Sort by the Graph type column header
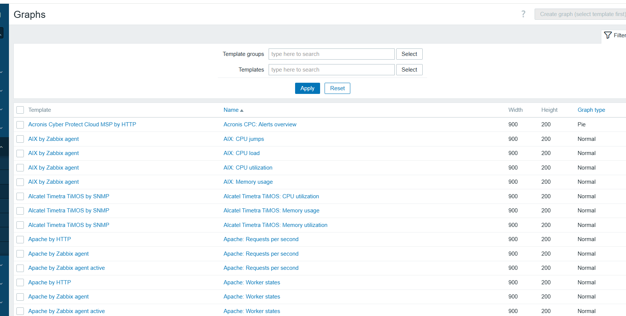The height and width of the screenshot is (316, 626). [x=591, y=110]
